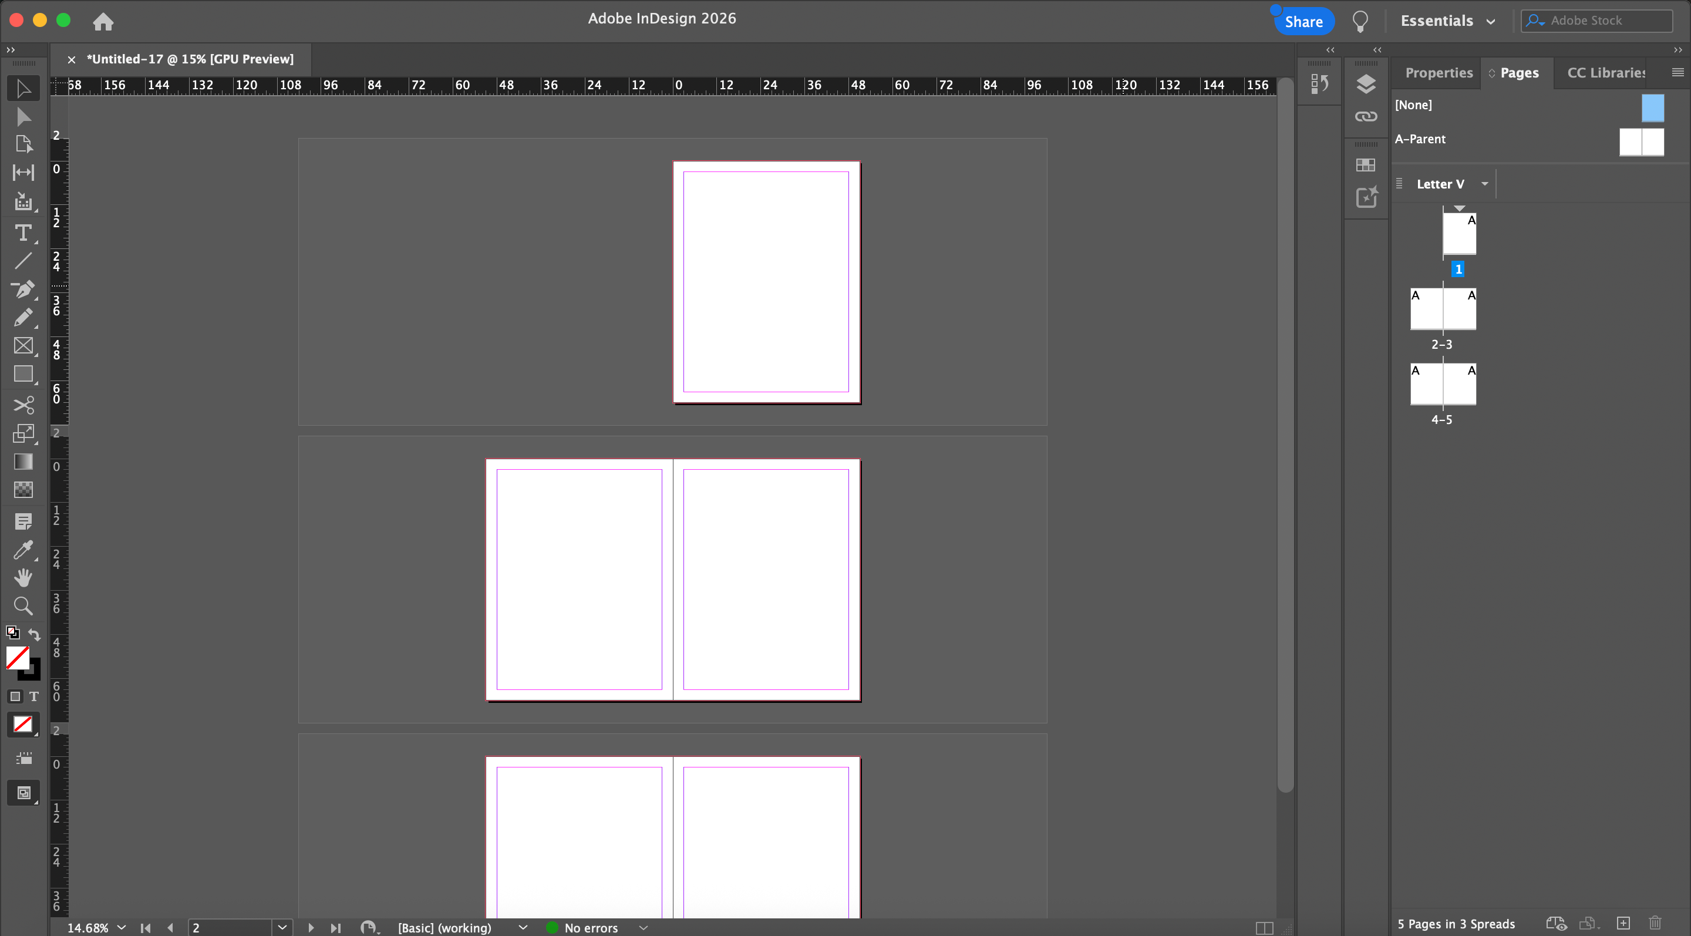Activate the Hand tool

(23, 578)
